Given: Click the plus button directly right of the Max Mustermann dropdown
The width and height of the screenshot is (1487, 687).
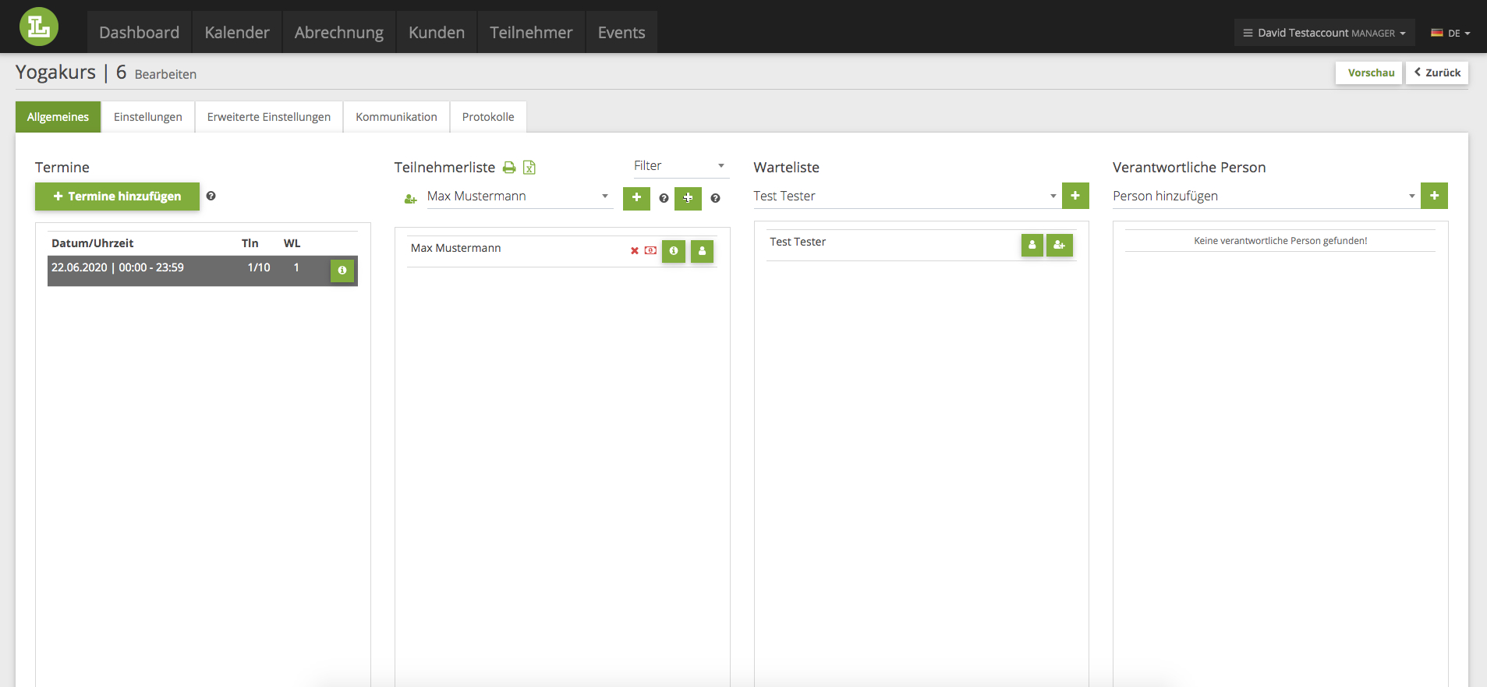Looking at the screenshot, I should 636,198.
